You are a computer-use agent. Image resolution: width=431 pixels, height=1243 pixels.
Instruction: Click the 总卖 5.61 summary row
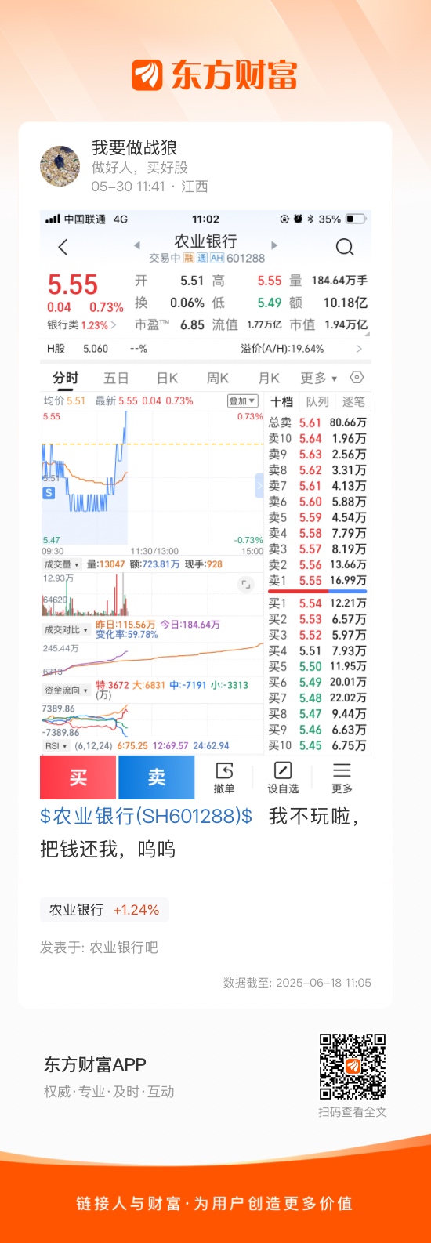(317, 422)
